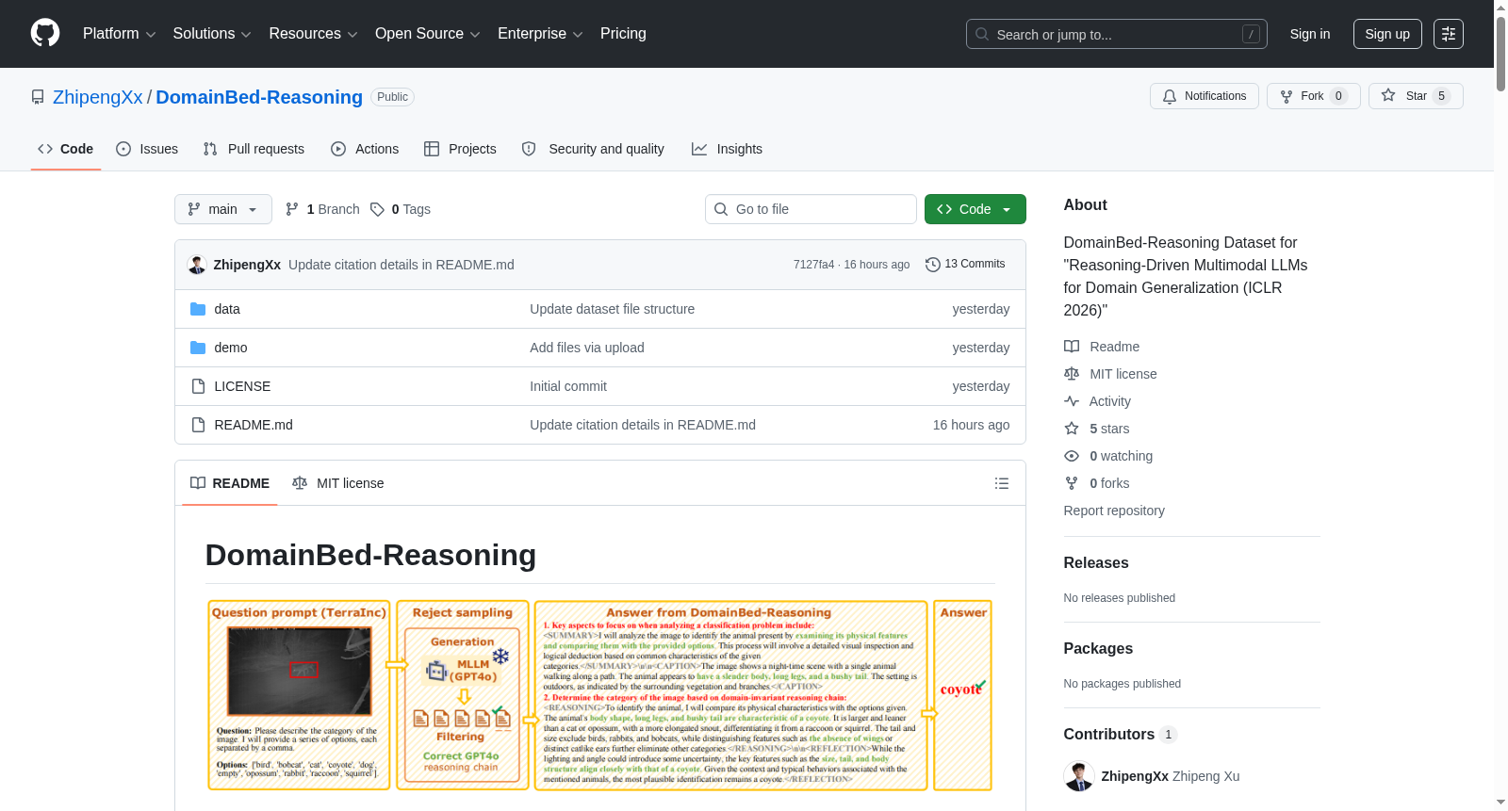Open the README outline icon button
Screen dimensions: 1508x811
(x=1002, y=483)
